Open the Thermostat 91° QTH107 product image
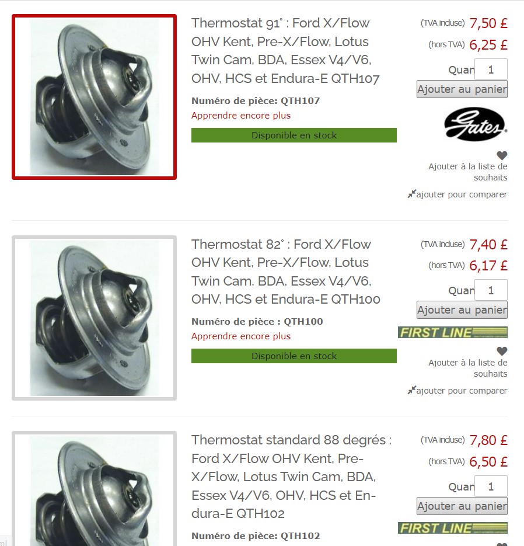The image size is (524, 546). [95, 97]
